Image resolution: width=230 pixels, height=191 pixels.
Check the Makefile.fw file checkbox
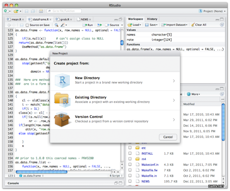click(x=130, y=170)
